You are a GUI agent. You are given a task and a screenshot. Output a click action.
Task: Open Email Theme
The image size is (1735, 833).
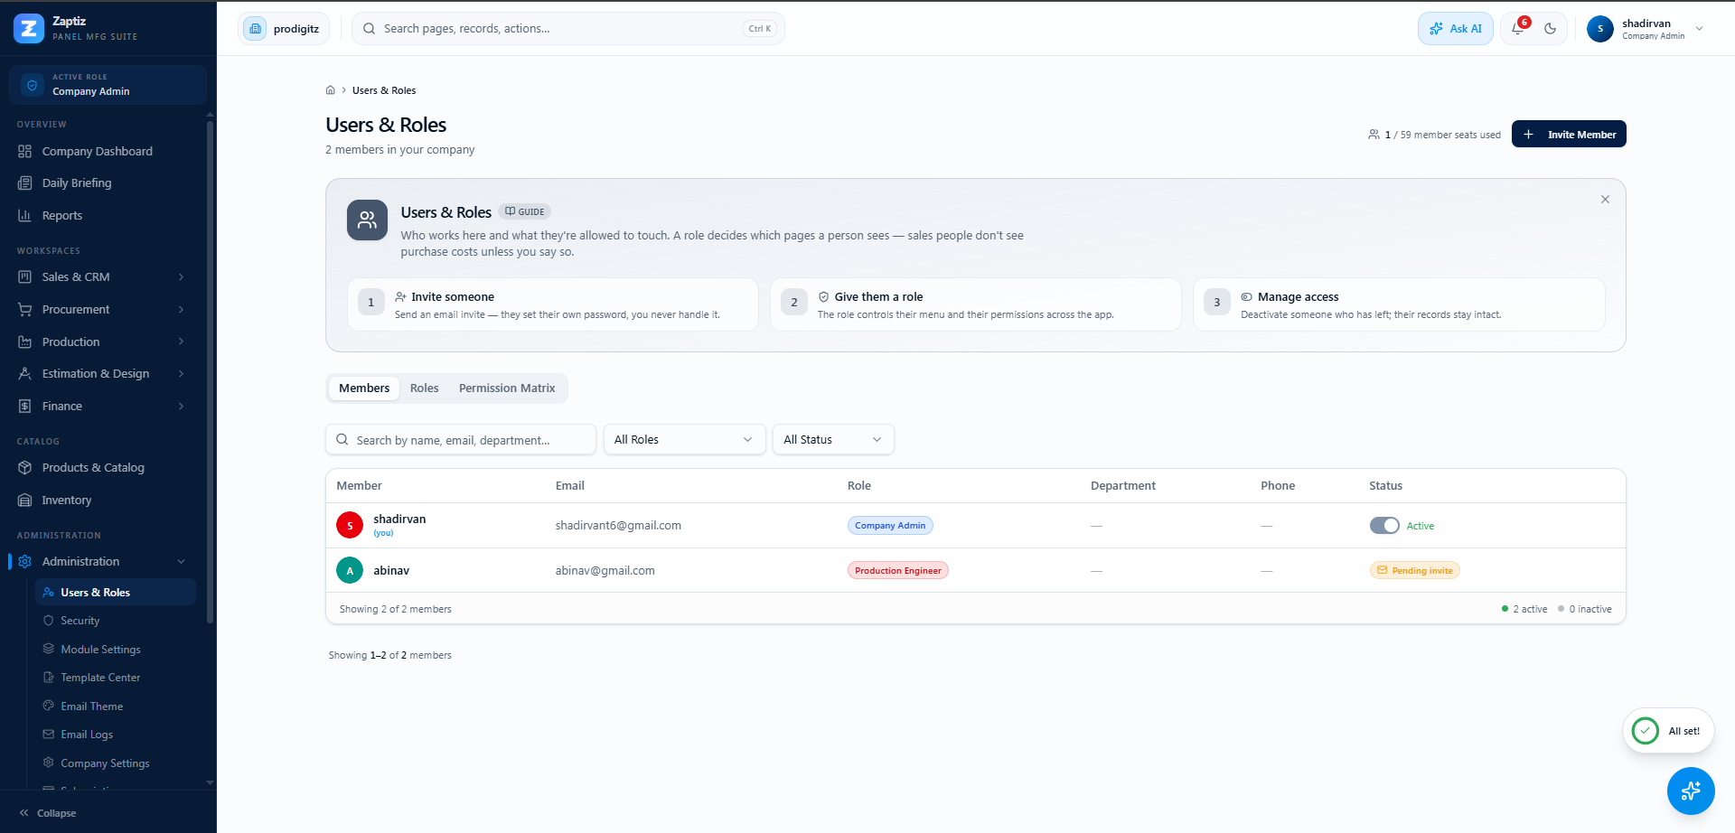coord(116,707)
